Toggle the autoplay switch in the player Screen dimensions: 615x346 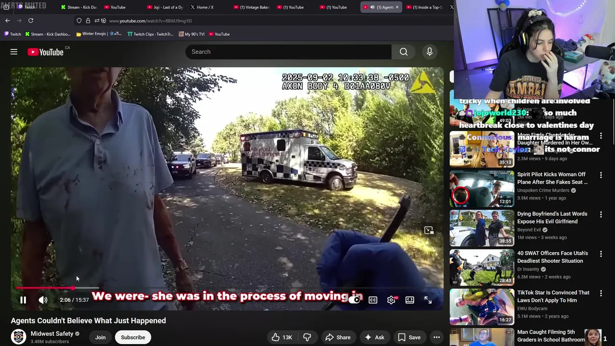(x=355, y=300)
